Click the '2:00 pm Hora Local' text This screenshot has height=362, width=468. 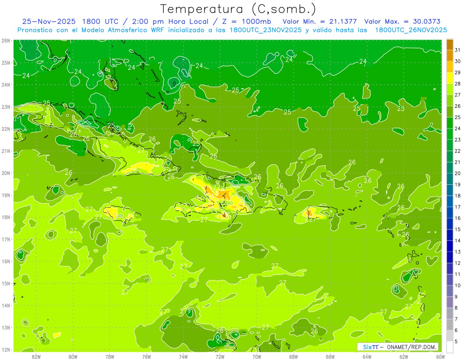[170, 22]
